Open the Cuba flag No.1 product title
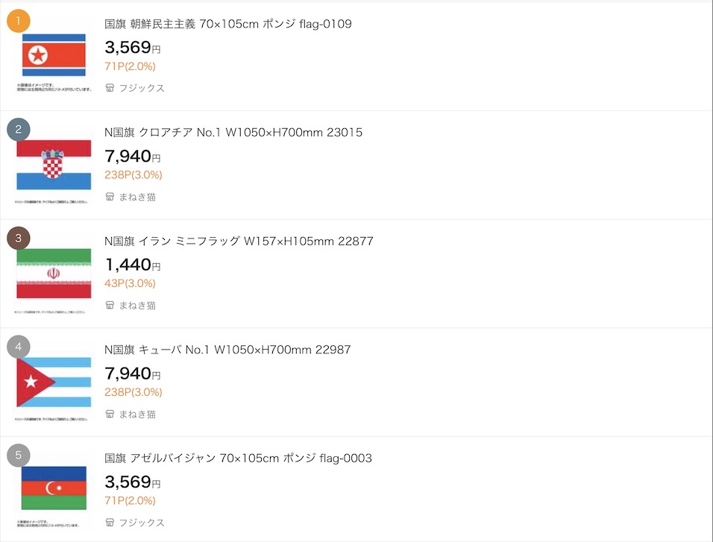713x542 pixels. coord(227,350)
